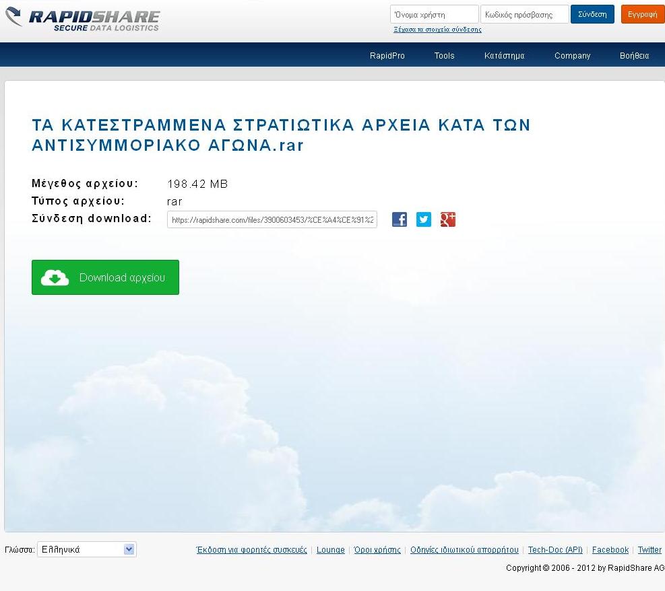Open the Βοήθεια help menu
The width and height of the screenshot is (665, 591).
[634, 56]
